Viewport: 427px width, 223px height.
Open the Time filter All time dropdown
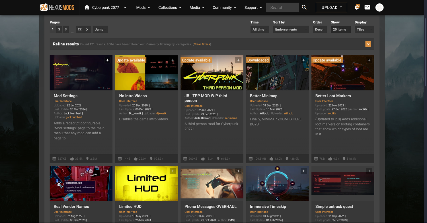point(259,29)
